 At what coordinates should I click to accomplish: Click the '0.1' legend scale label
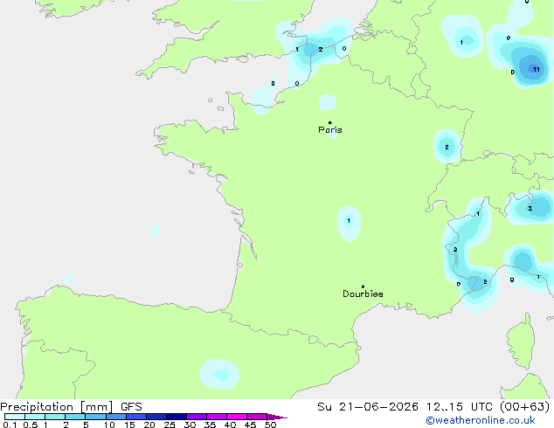(x=10, y=425)
